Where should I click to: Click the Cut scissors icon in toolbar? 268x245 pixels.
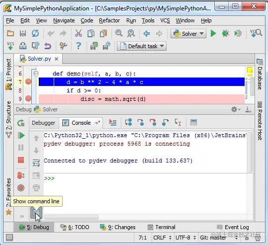[79, 33]
